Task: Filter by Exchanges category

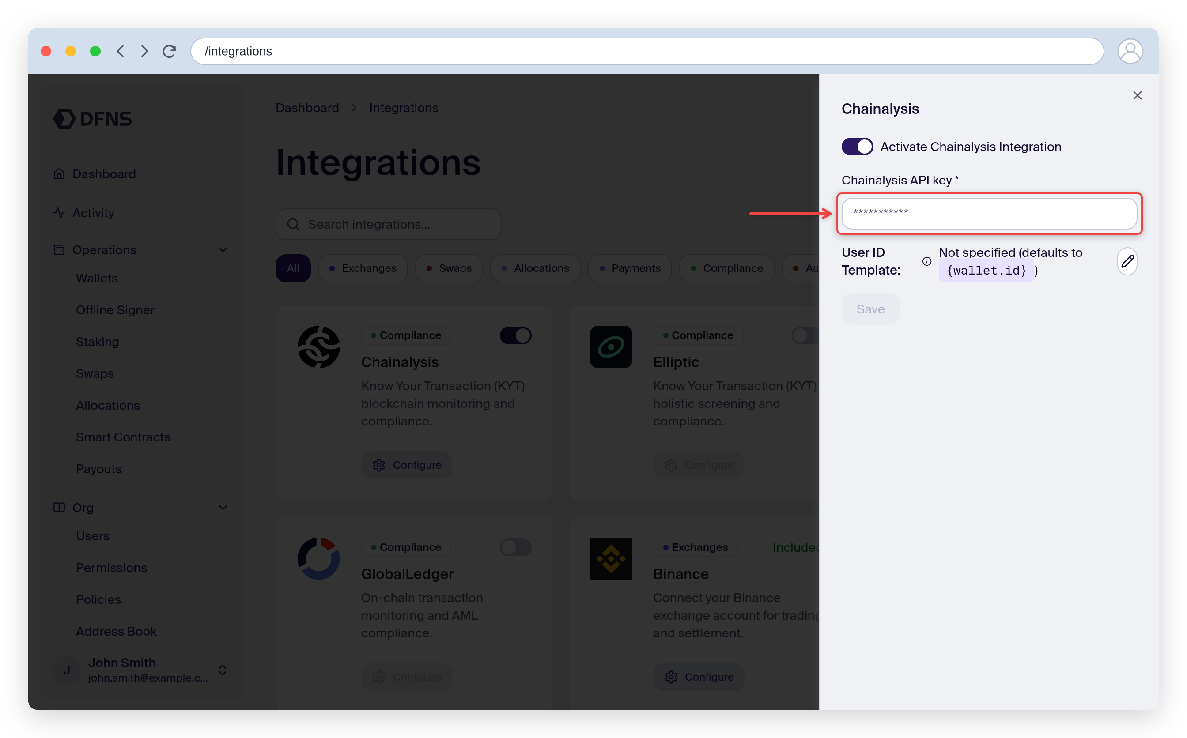Action: click(x=362, y=268)
